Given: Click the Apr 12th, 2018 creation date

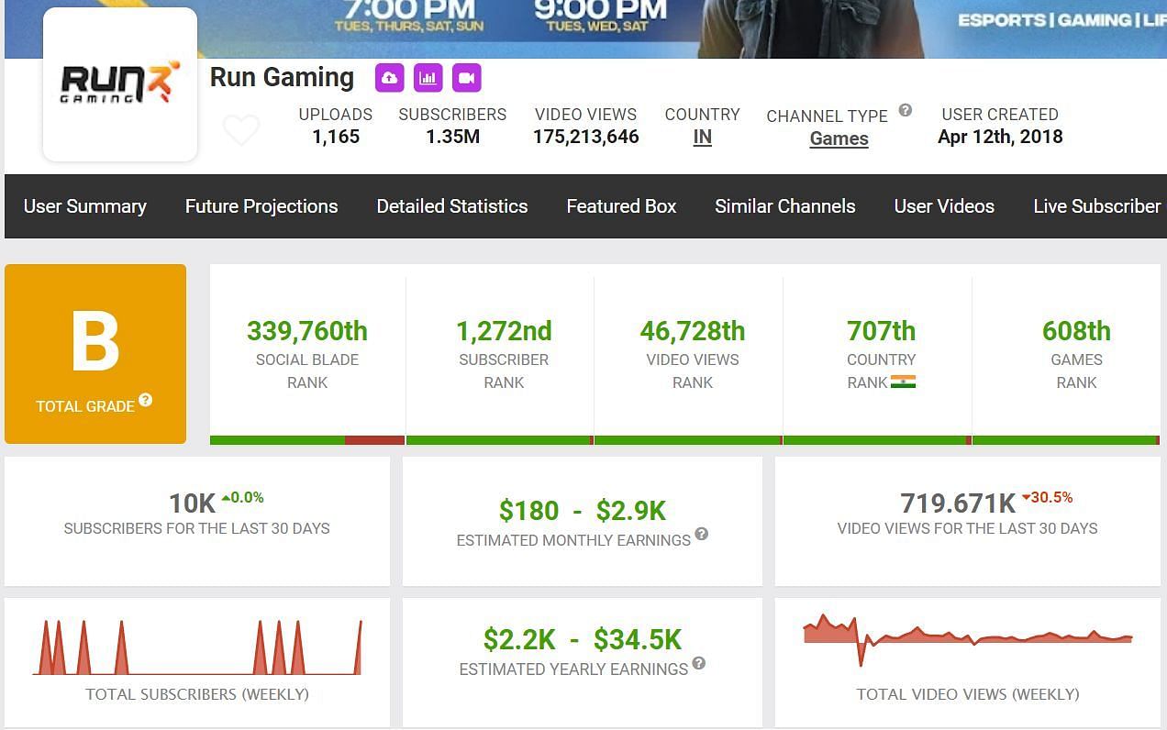Looking at the screenshot, I should (1000, 137).
